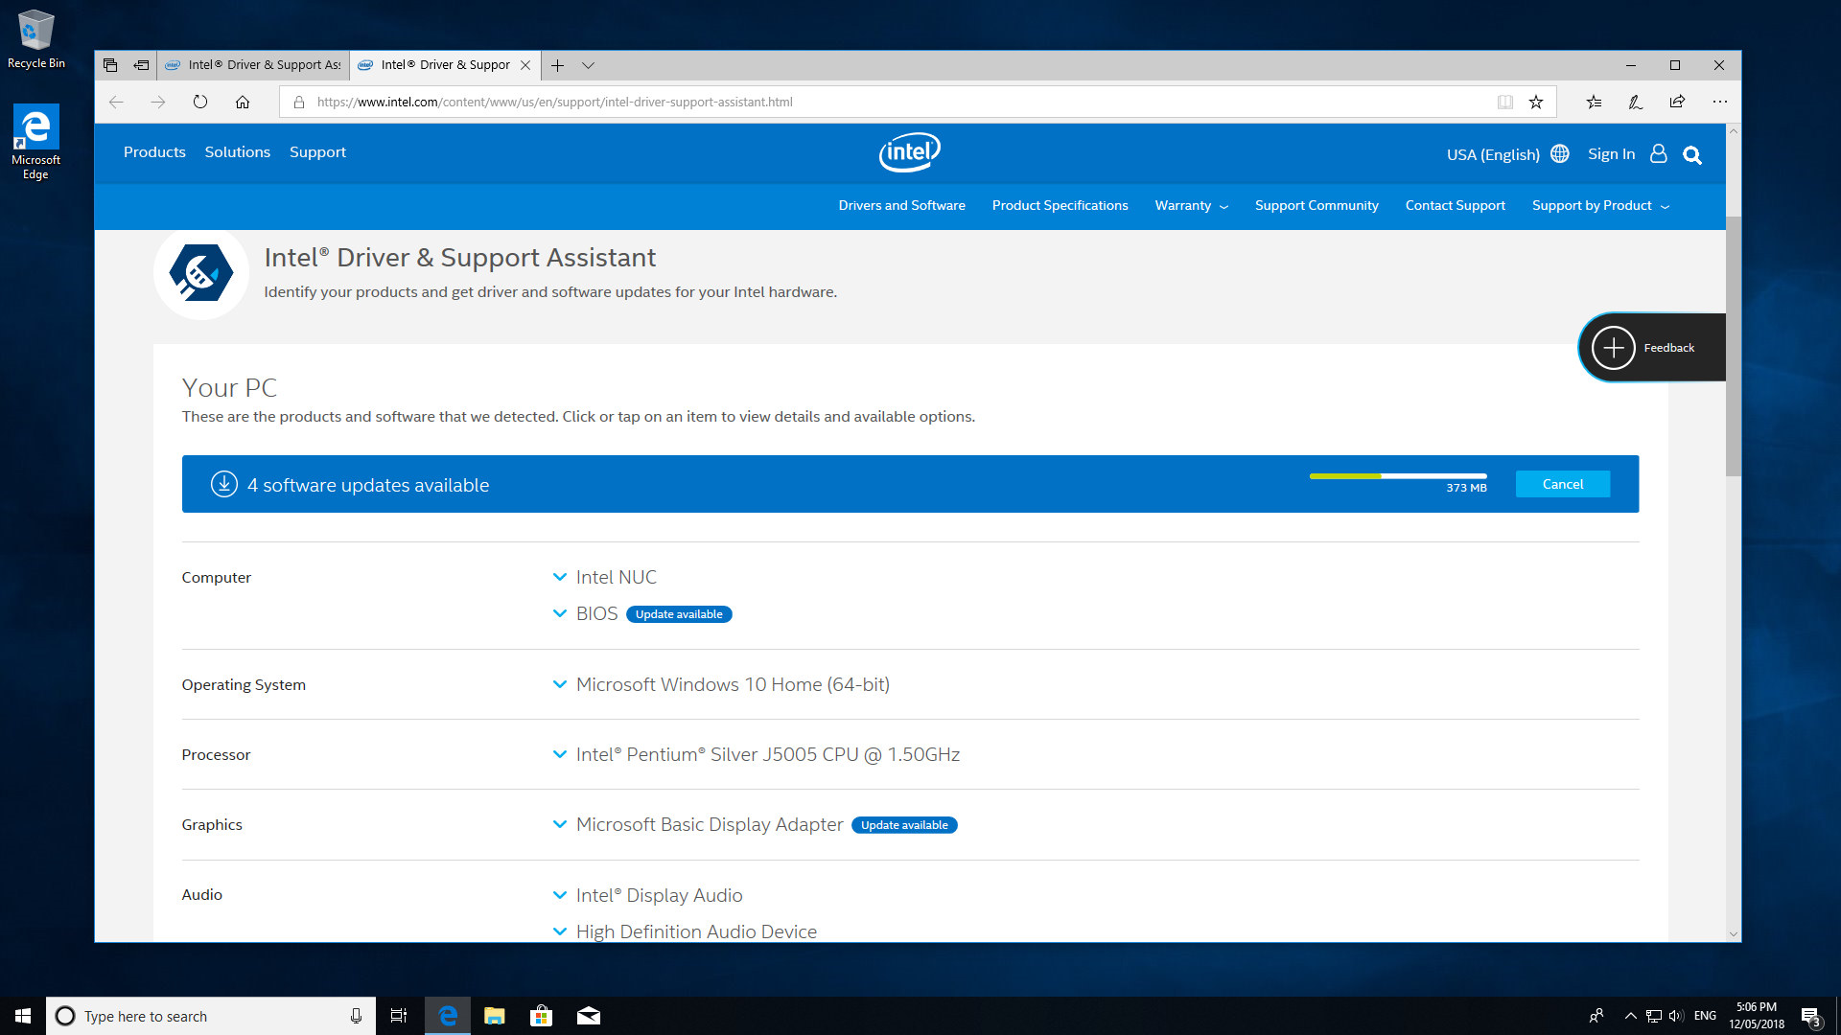Viewport: 1841px width, 1035px height.
Task: Expand High Definition Audio Device details
Action: pos(560,931)
